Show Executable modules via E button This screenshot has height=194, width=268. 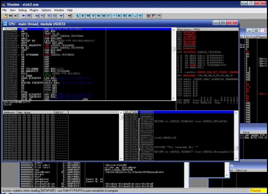click(x=83, y=16)
